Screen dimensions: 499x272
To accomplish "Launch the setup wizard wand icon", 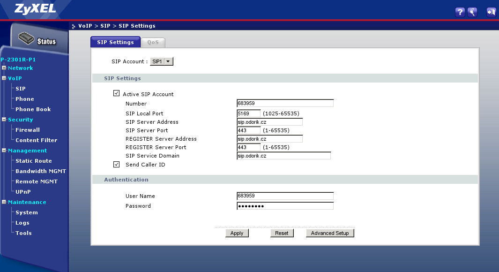I will click(472, 12).
